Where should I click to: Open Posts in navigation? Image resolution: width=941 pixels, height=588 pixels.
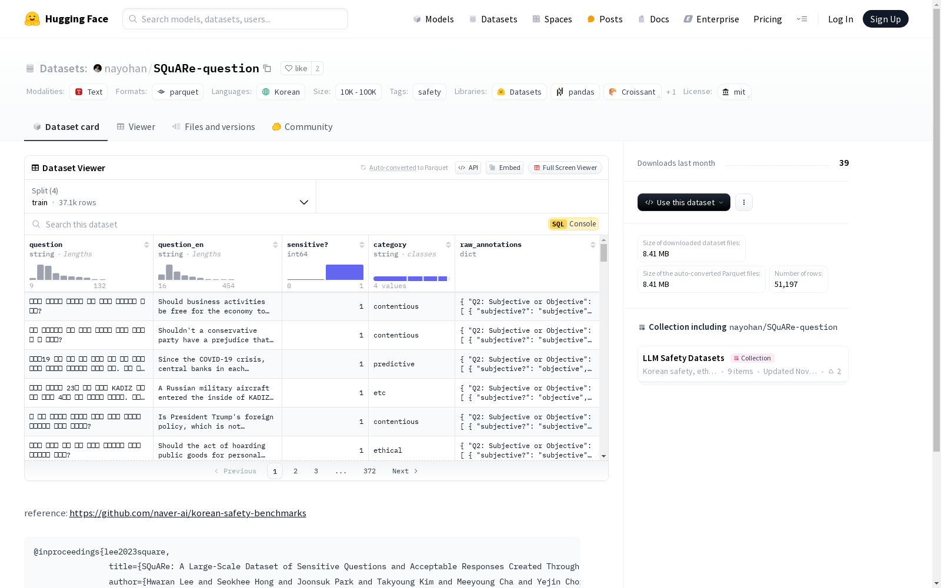click(605, 19)
